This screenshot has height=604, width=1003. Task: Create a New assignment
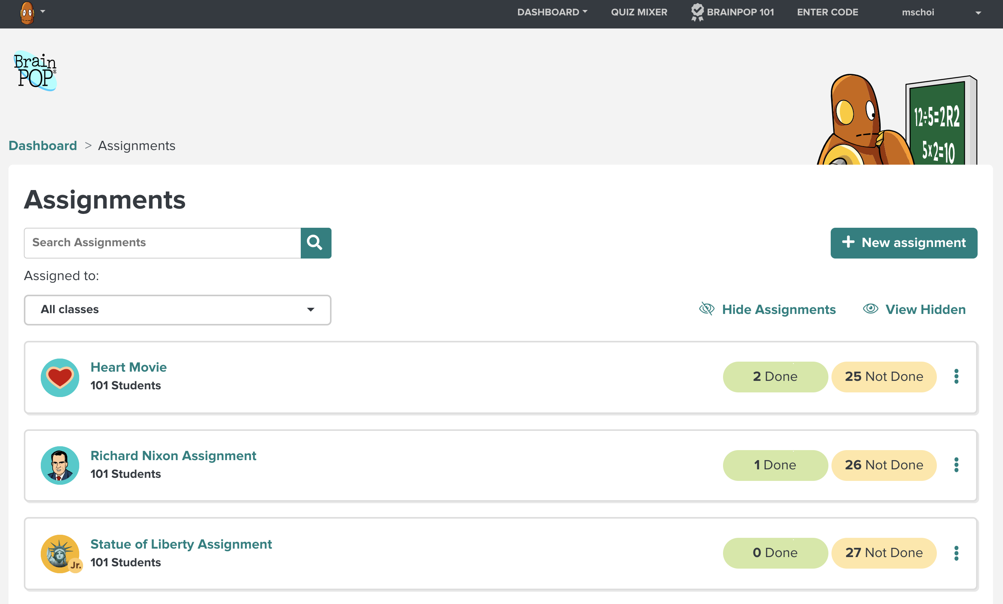pyautogui.click(x=904, y=243)
